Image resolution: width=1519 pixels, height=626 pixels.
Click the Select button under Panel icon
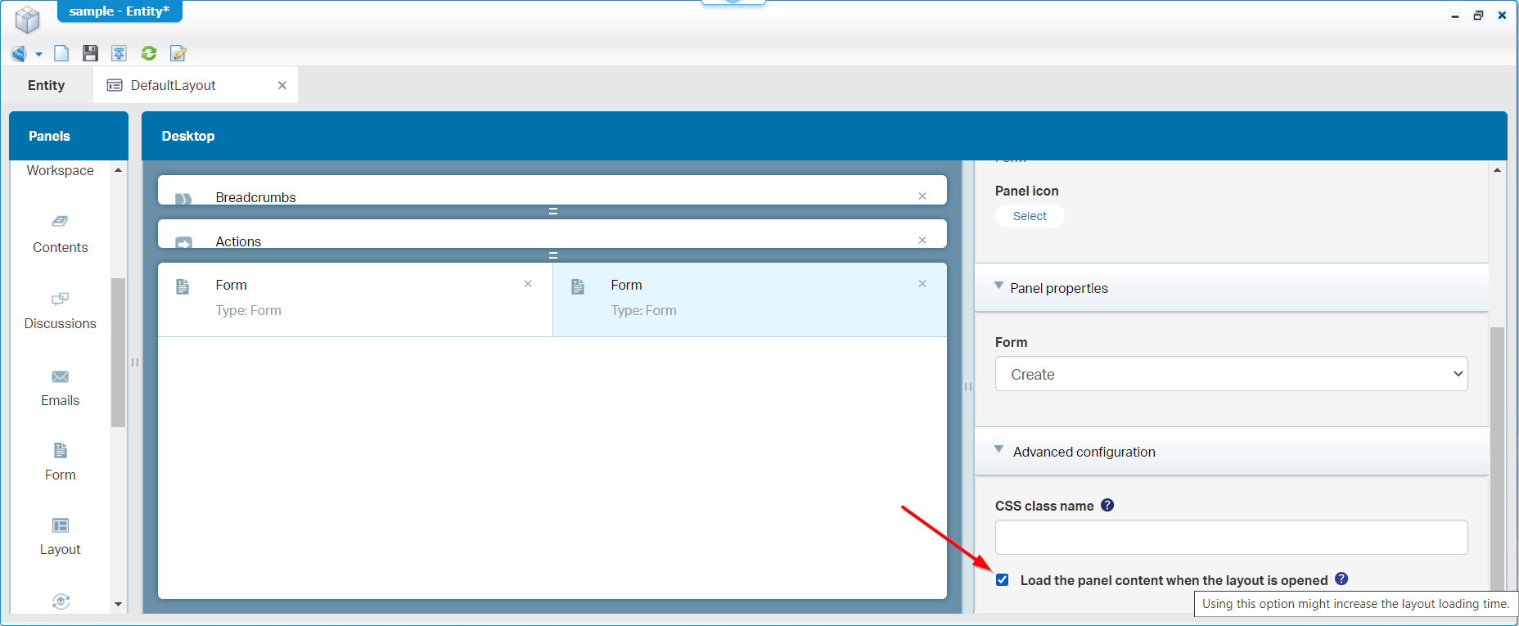[1030, 216]
